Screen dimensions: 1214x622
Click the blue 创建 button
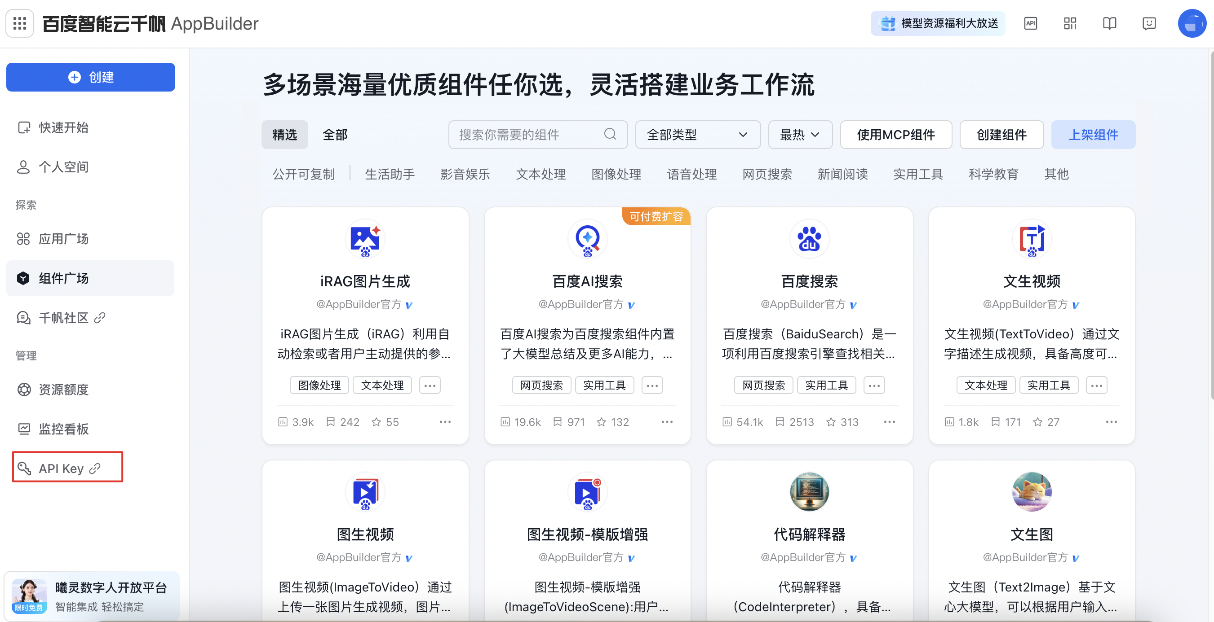[x=90, y=77]
